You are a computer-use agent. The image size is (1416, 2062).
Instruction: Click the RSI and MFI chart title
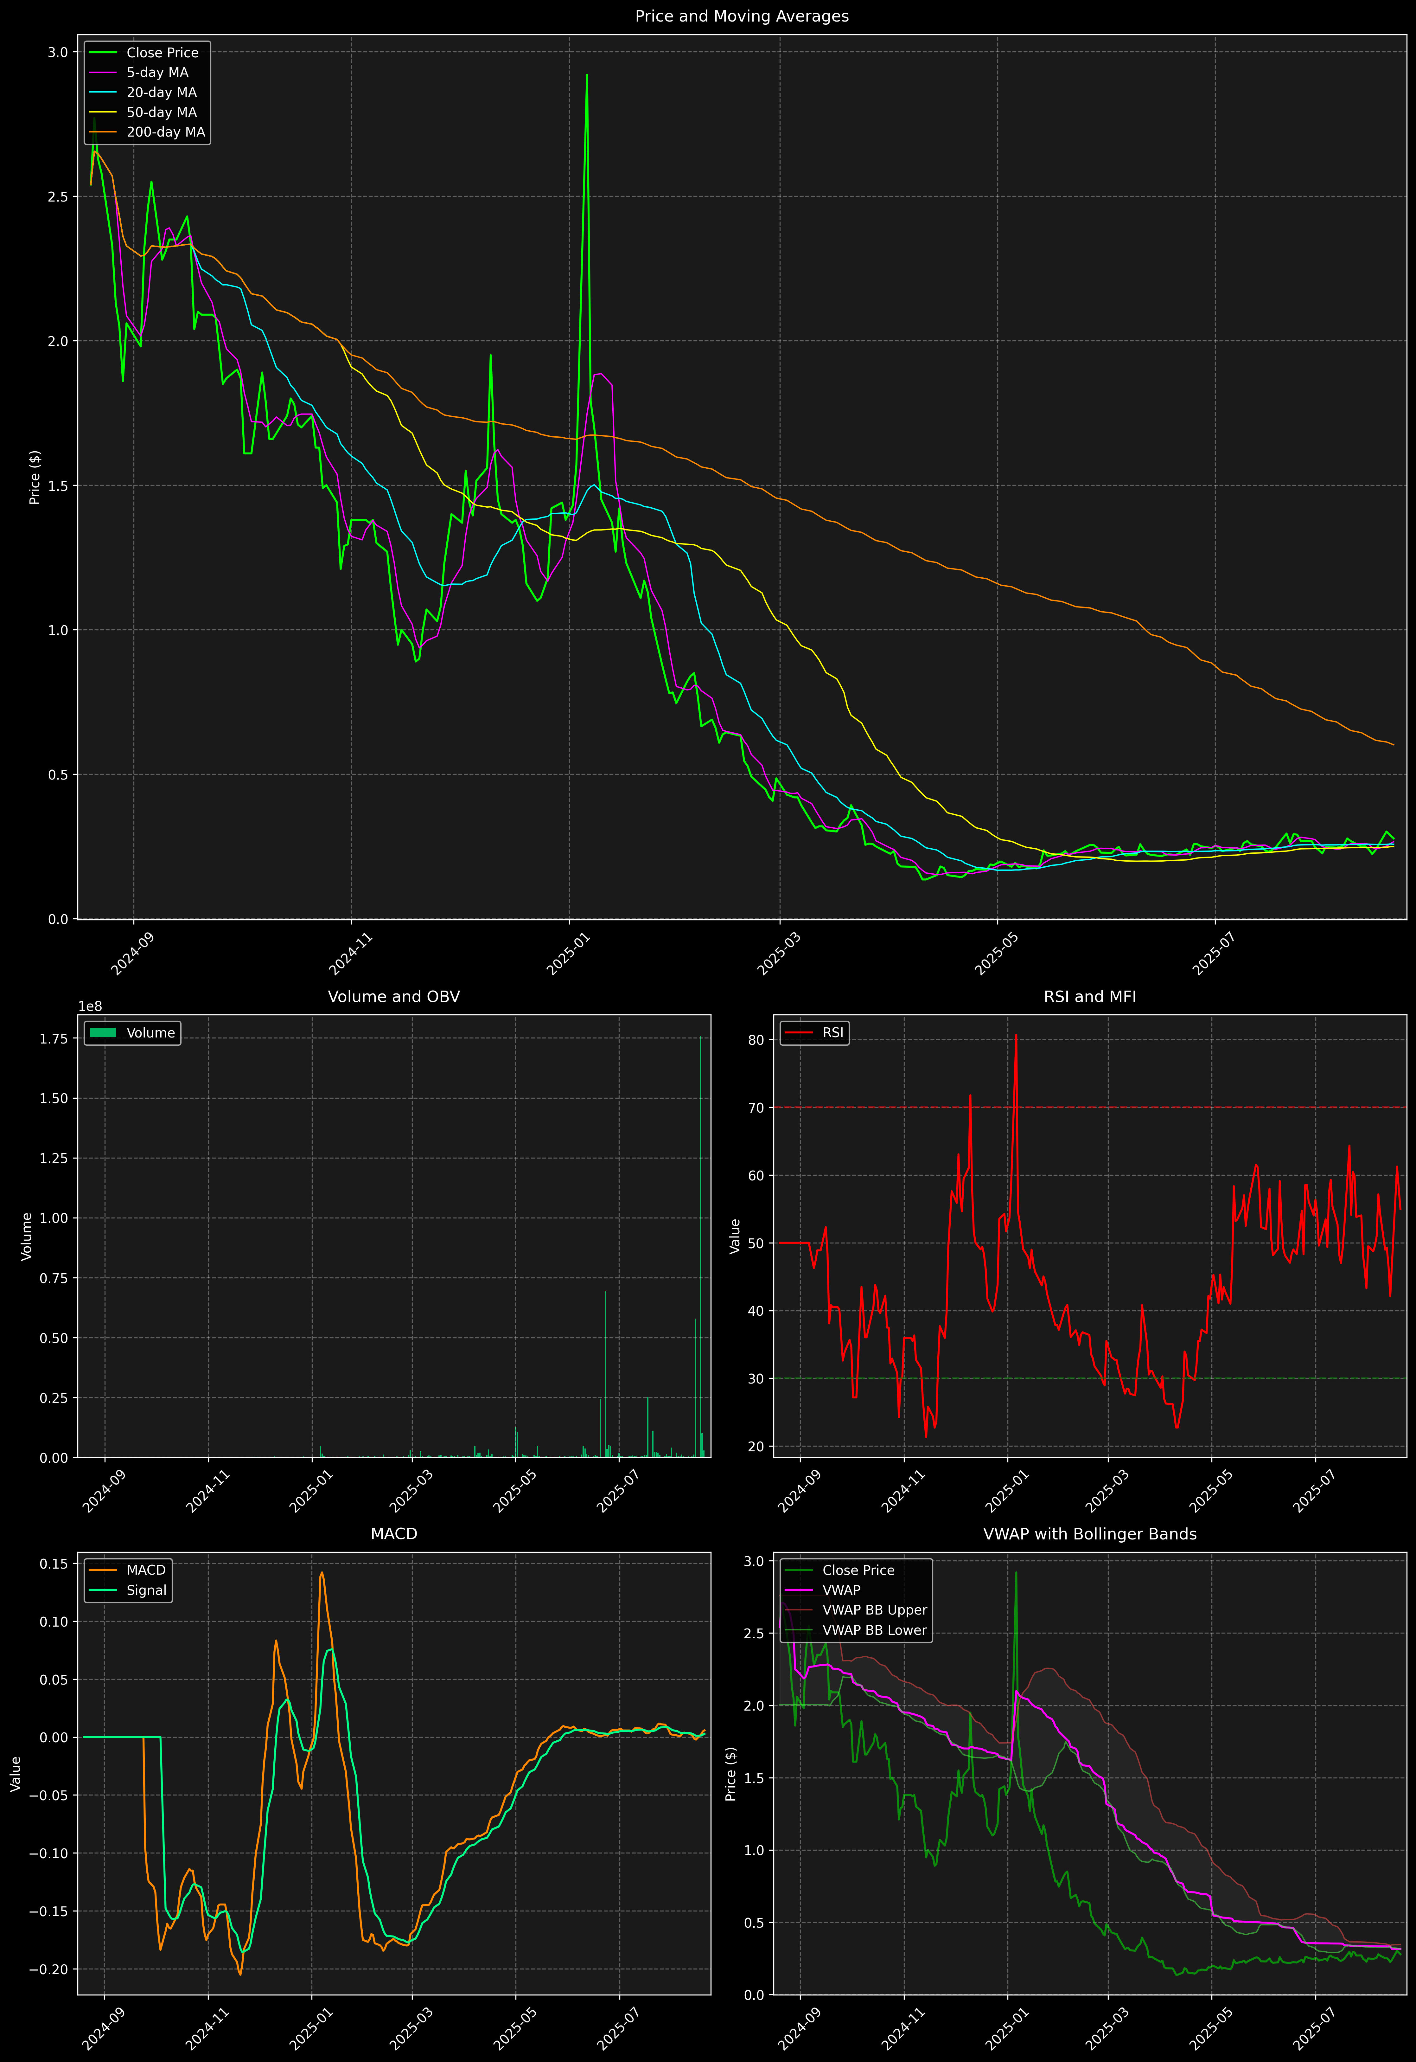click(x=1089, y=996)
